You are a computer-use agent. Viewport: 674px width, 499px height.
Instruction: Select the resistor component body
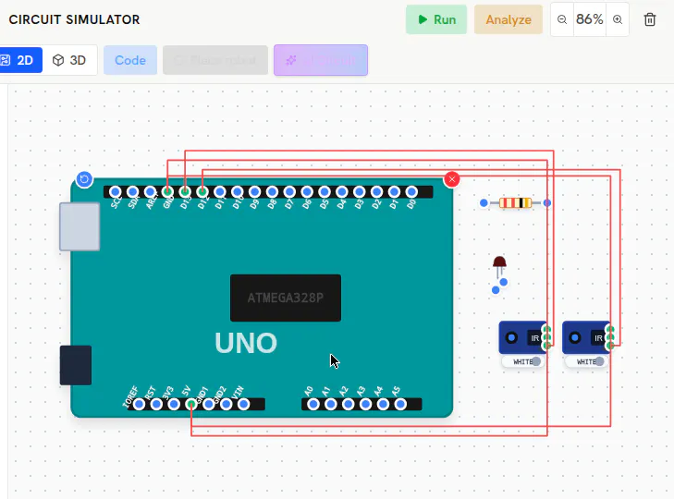[515, 203]
